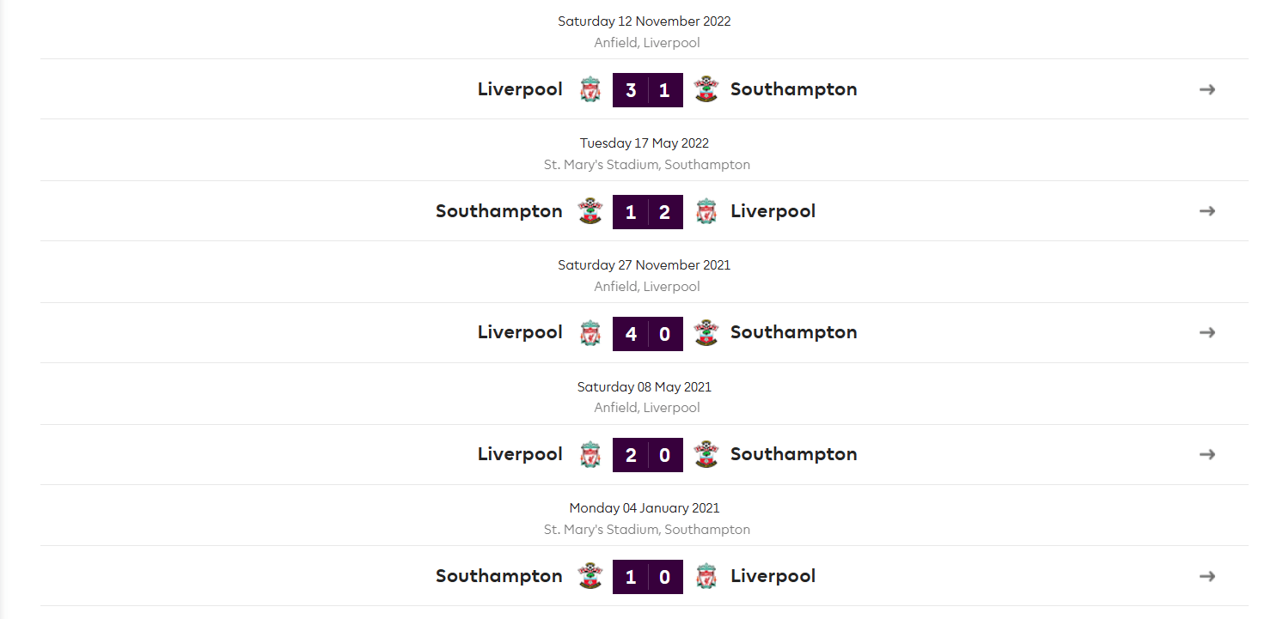1283x619 pixels.
Task: Click Liverpool crest in 4-0 match
Action: (590, 332)
